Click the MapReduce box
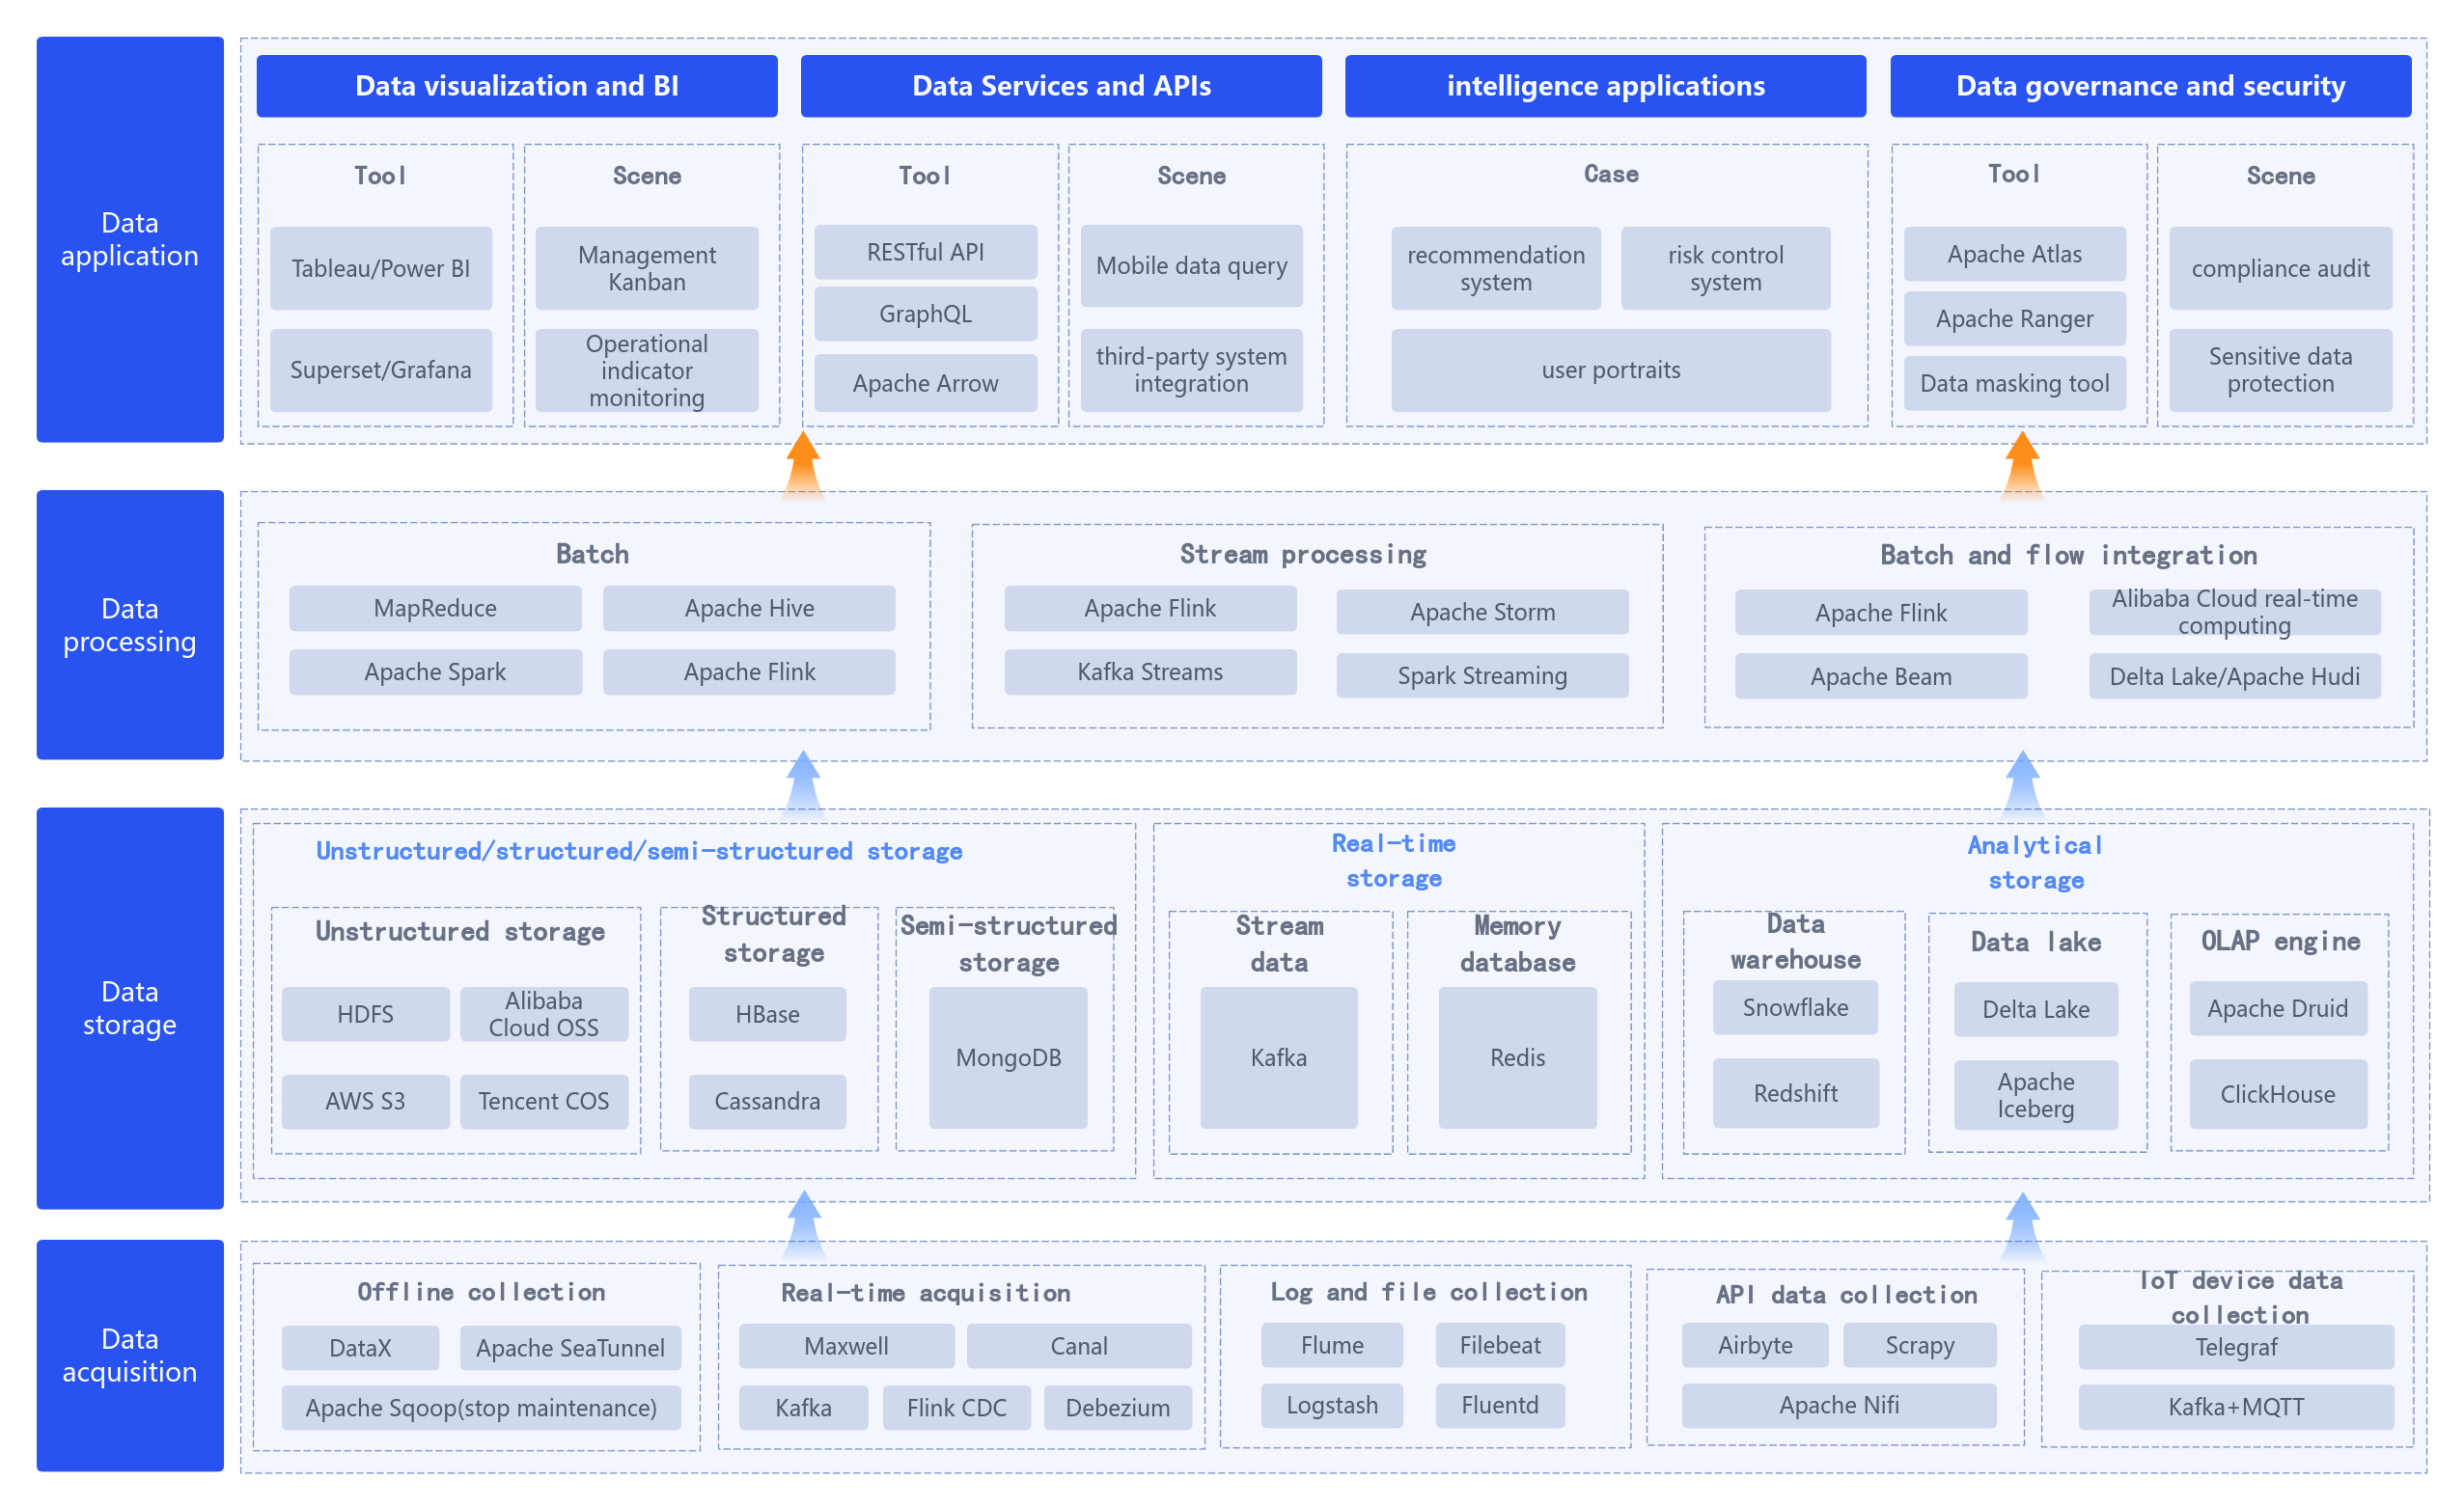Screen dimensions: 2464x1507 tap(435, 608)
